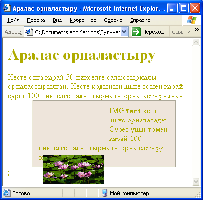
Task: Open the Правка menu
Action: click(36, 20)
